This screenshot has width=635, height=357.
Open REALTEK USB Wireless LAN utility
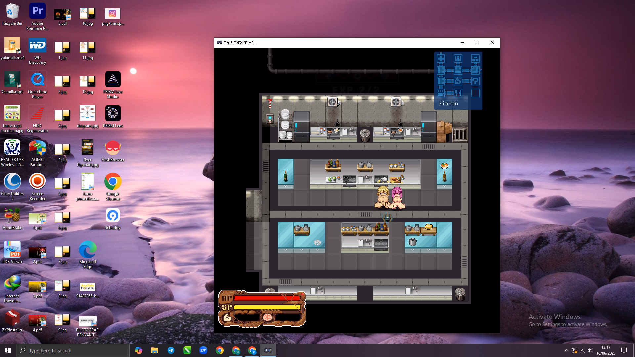click(x=12, y=153)
